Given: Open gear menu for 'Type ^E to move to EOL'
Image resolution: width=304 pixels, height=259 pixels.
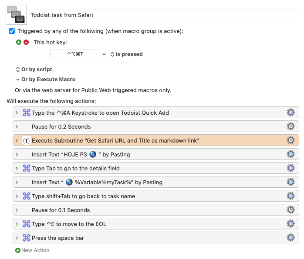Looking at the screenshot, I should (x=290, y=224).
